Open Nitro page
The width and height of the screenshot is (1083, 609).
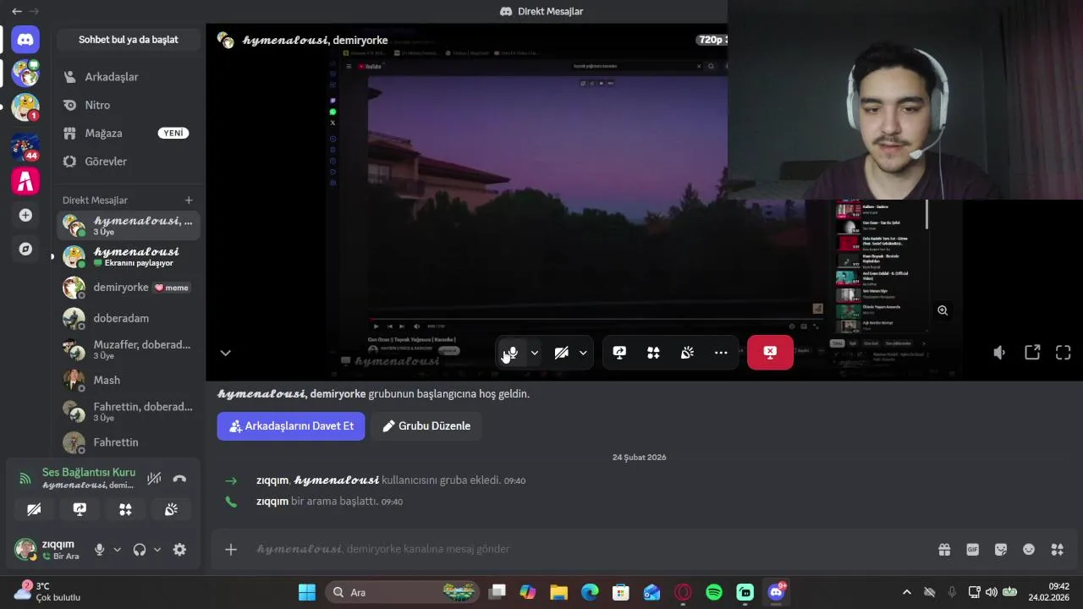tap(129, 105)
